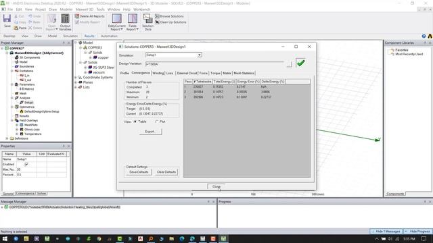Open Solver tab in Properties panel
The width and height of the screenshot is (433, 243).
pyautogui.click(x=42, y=194)
